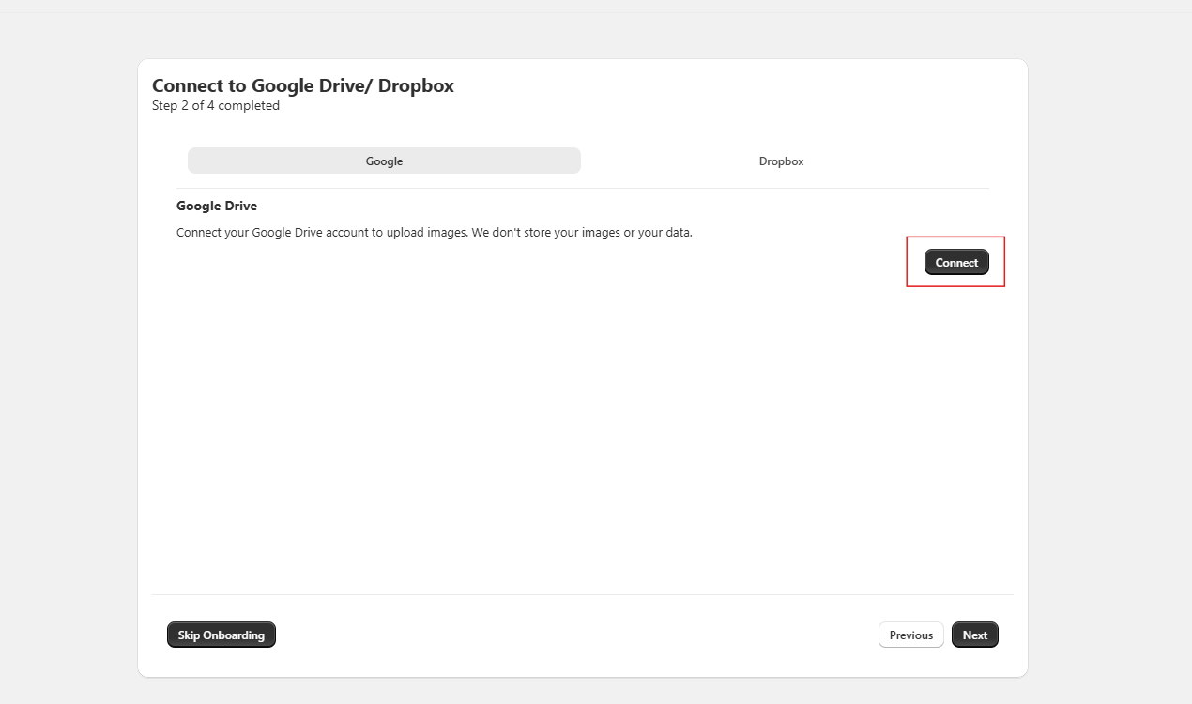This screenshot has width=1192, height=704.
Task: Choose Skip Onboarding to bypass setup
Action: pyautogui.click(x=221, y=635)
